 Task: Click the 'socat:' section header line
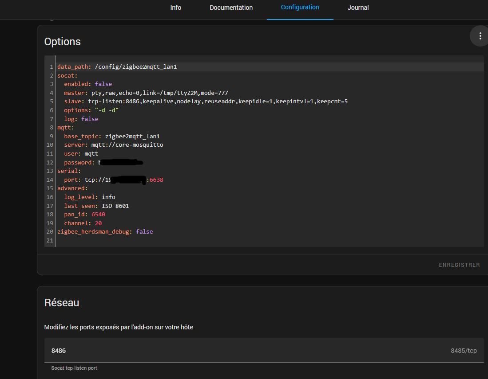(x=67, y=75)
